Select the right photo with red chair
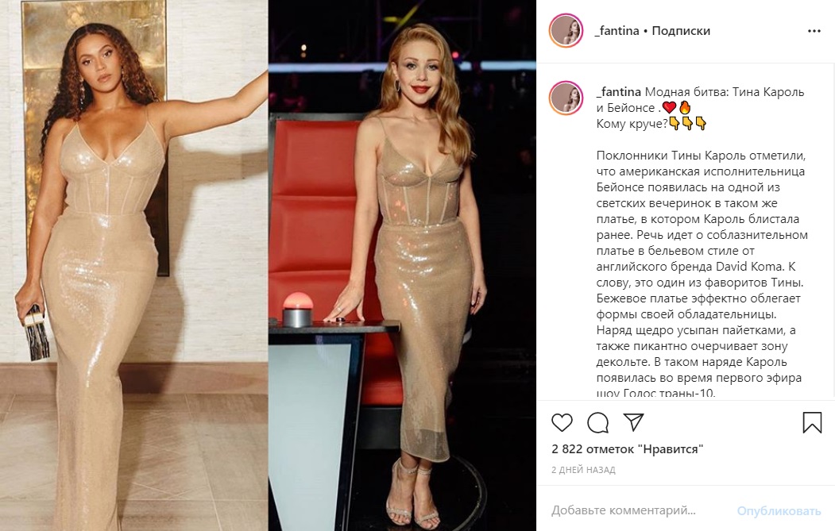Screen dimensions: 835x531 pyautogui.click(x=402, y=265)
